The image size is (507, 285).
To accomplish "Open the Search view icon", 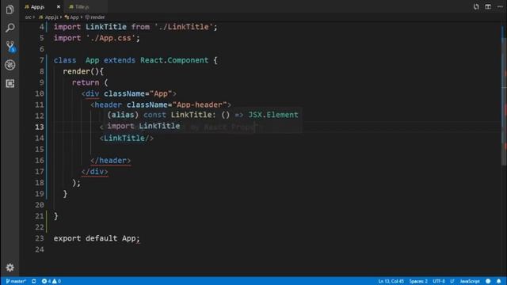I will 10,28.
